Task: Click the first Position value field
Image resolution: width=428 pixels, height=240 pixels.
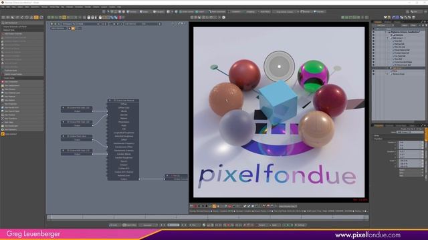Action: [411, 142]
